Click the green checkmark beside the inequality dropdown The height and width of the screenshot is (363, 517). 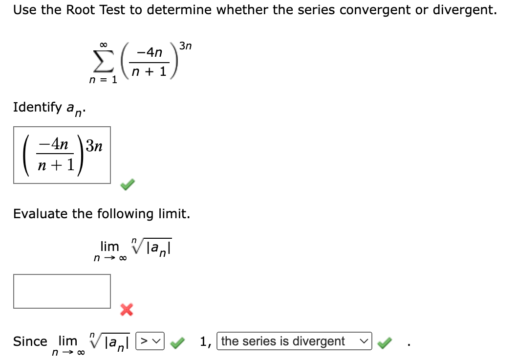[x=177, y=341]
